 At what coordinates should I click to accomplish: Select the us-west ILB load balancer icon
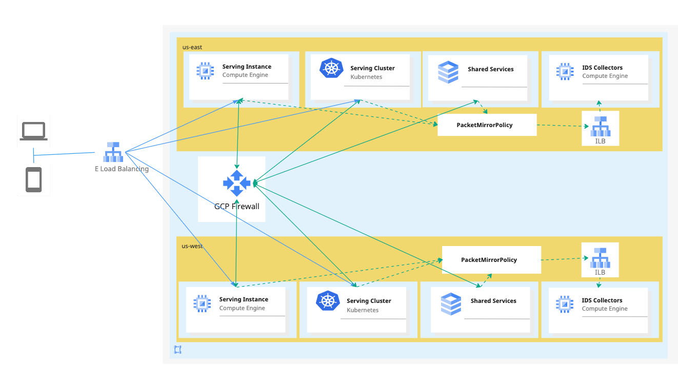600,258
